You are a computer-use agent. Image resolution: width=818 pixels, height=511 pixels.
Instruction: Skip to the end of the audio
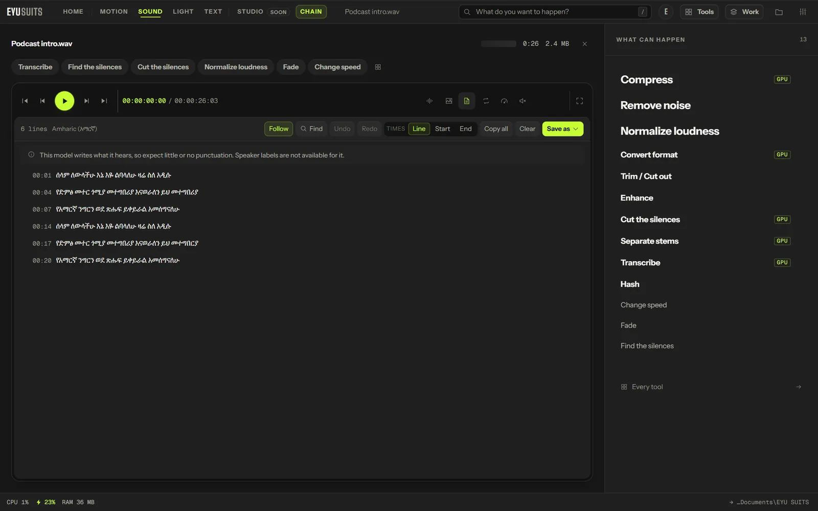coord(104,101)
